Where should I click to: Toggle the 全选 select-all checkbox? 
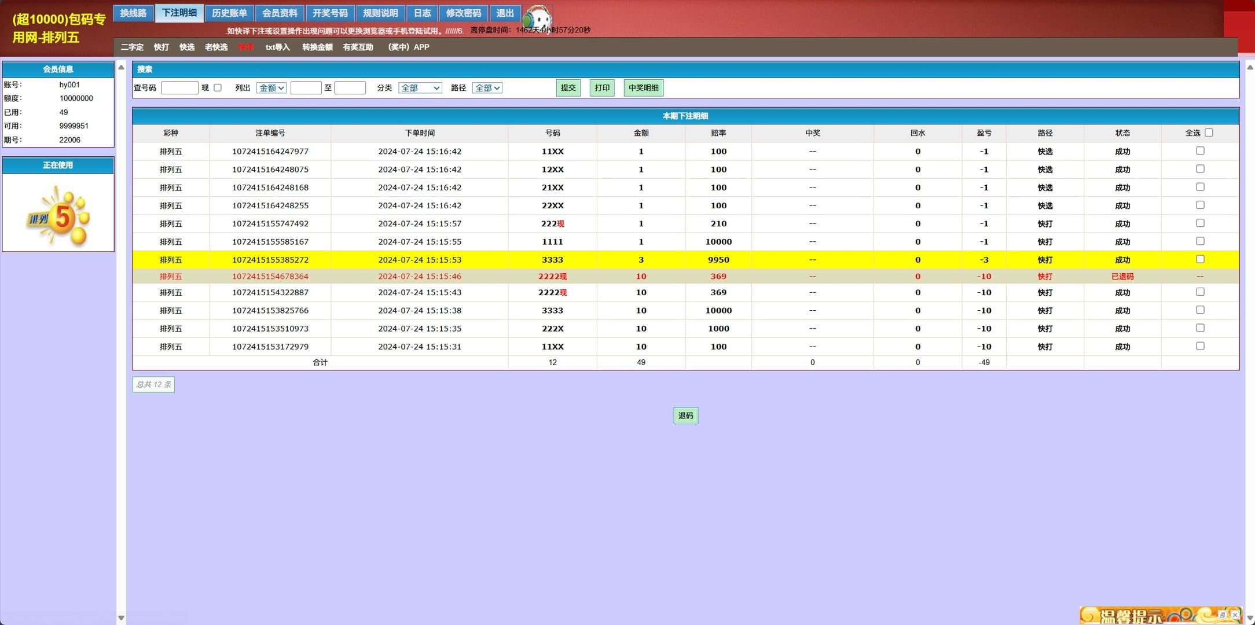(1209, 133)
